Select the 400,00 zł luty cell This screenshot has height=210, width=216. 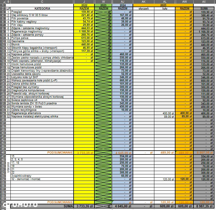165,113
